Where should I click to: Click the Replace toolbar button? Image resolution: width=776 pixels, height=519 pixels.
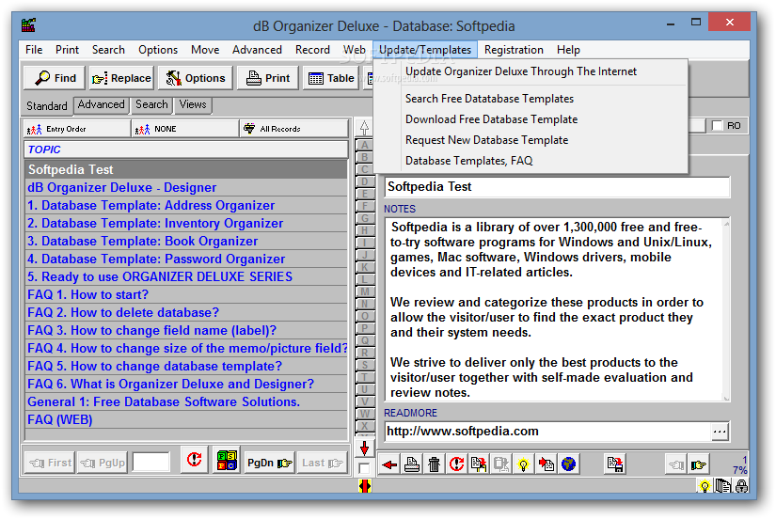pyautogui.click(x=121, y=78)
